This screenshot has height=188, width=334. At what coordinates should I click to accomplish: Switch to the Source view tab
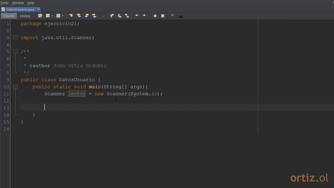pos(9,16)
